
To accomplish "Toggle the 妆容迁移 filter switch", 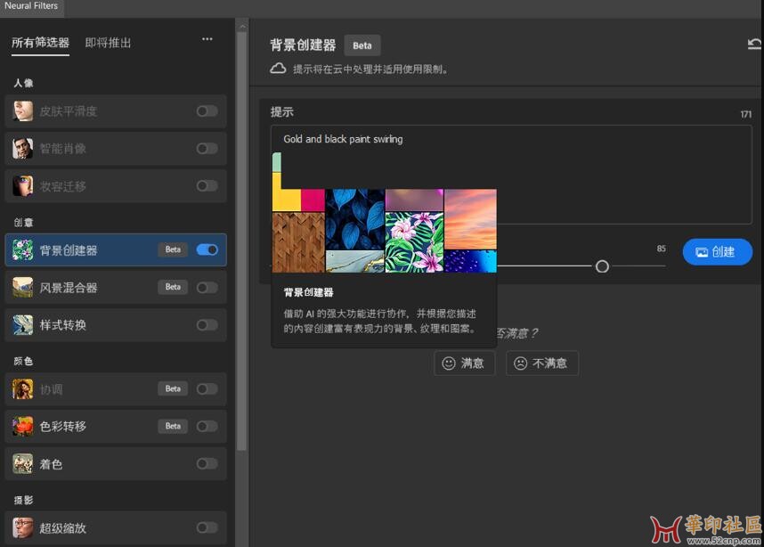I will 207,185.
